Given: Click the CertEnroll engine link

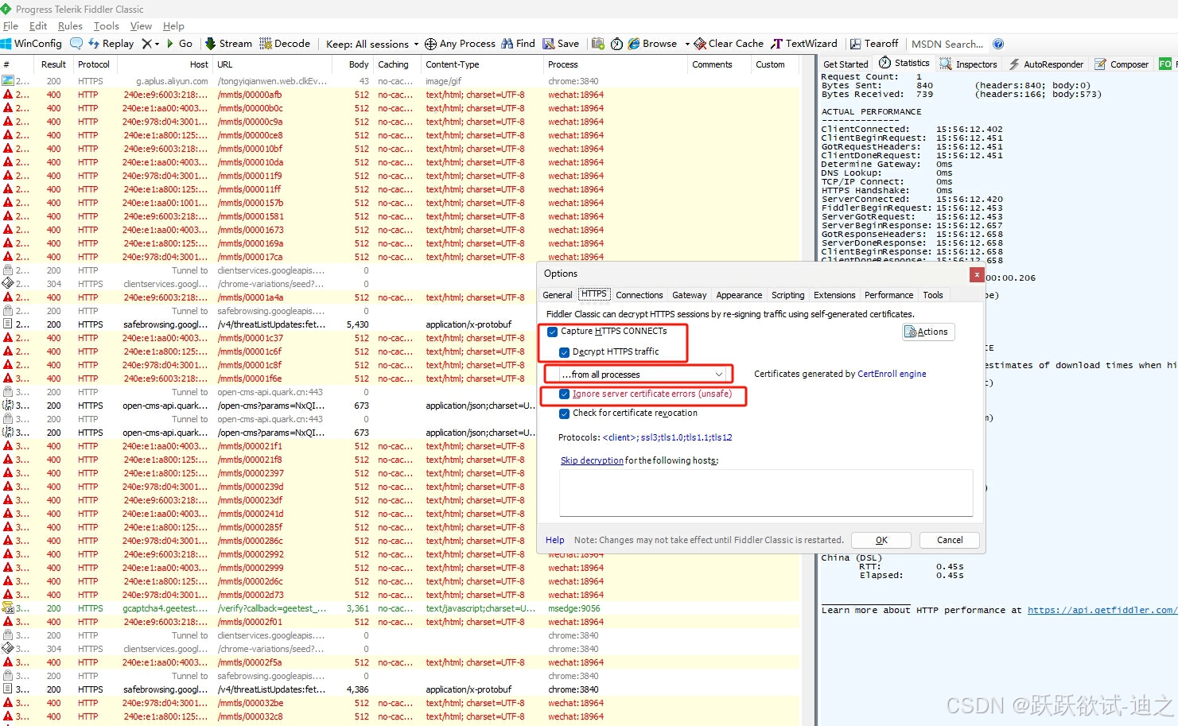Looking at the screenshot, I should click(892, 374).
